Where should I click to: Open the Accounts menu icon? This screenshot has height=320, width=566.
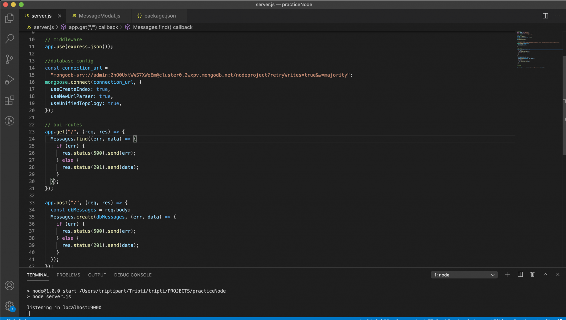9,285
